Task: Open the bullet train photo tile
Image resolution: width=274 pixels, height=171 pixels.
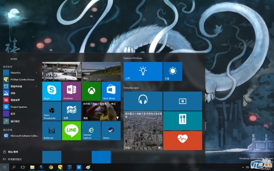Action: [62, 71]
